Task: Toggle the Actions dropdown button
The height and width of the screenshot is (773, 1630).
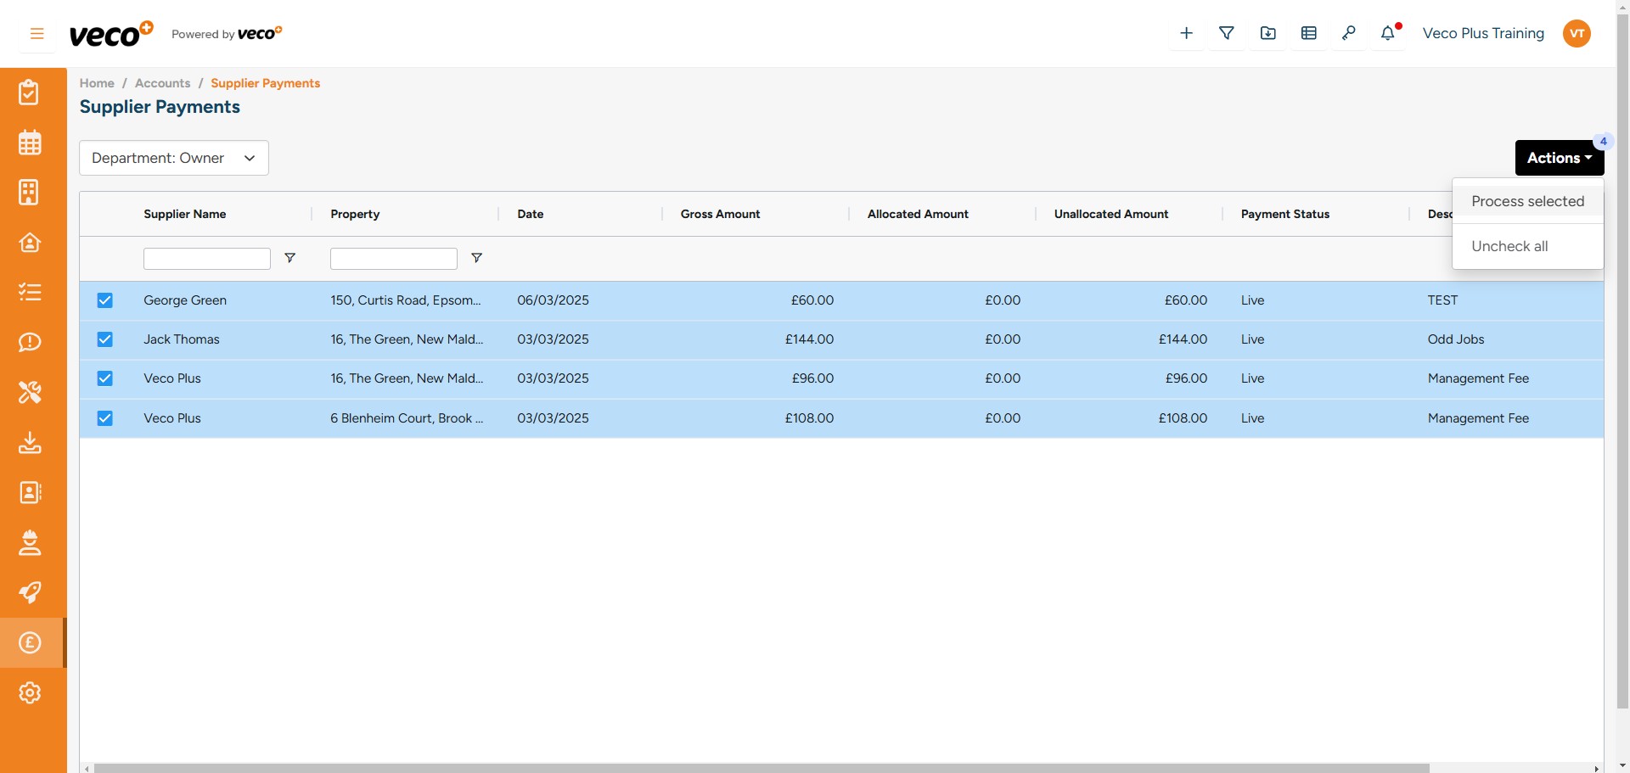Action: coord(1559,158)
